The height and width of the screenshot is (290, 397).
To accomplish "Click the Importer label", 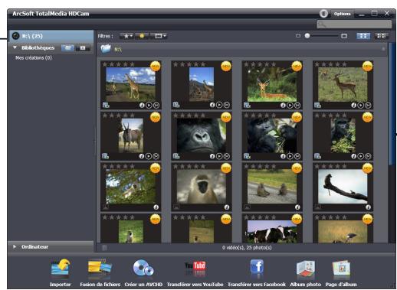I will click(x=60, y=284).
